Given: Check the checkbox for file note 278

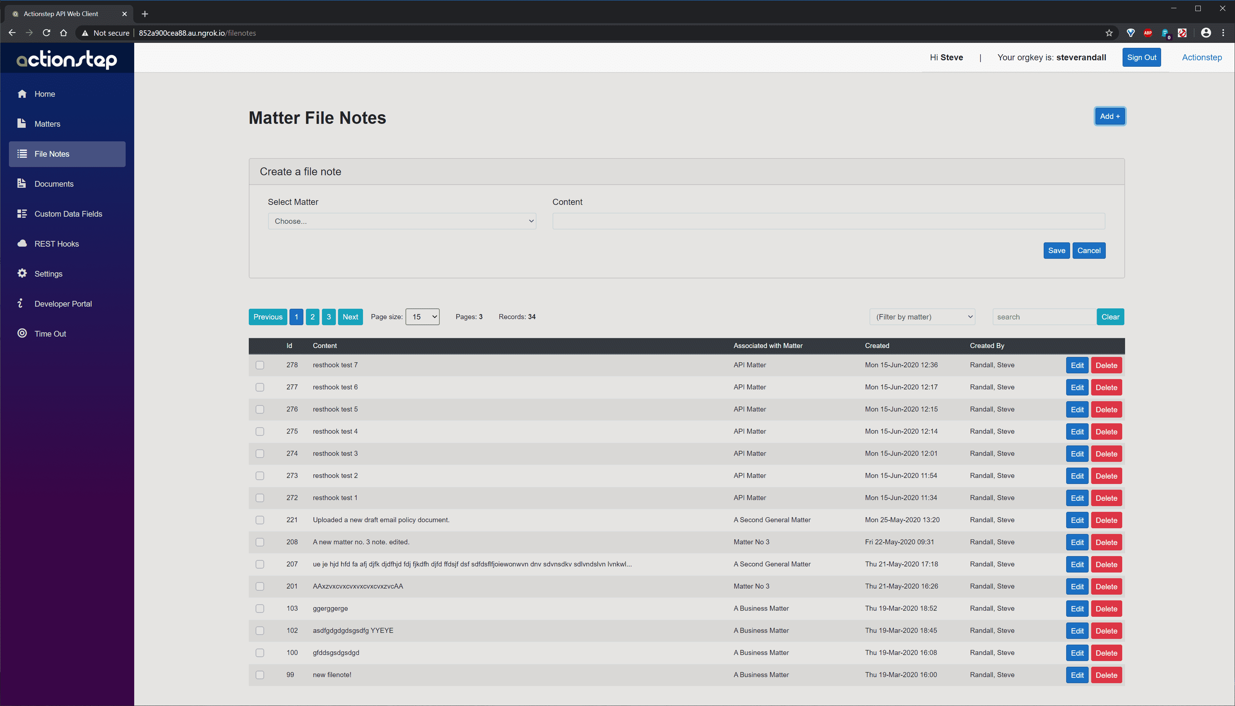Looking at the screenshot, I should [x=260, y=365].
